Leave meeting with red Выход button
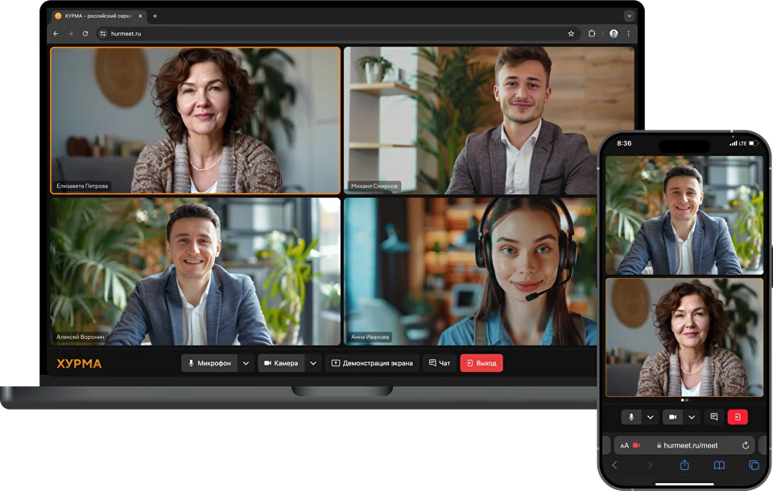 482,363
